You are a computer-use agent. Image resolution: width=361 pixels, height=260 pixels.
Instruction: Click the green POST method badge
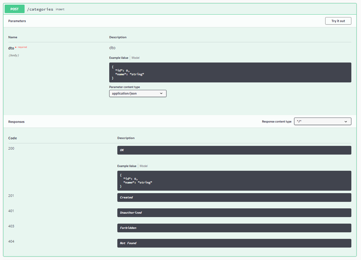point(14,9)
